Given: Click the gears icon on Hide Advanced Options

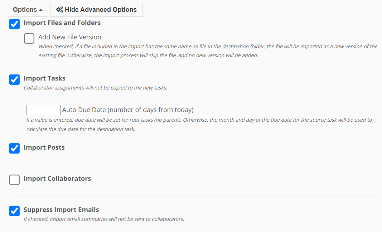Looking at the screenshot, I should pos(59,10).
